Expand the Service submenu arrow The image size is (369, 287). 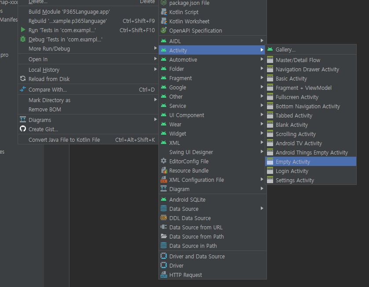click(x=262, y=105)
